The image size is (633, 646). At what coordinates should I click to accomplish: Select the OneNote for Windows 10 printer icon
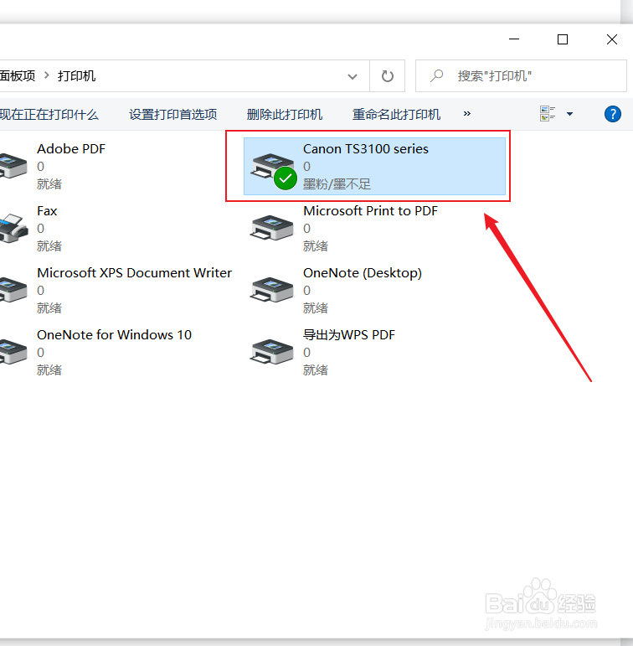coord(13,352)
